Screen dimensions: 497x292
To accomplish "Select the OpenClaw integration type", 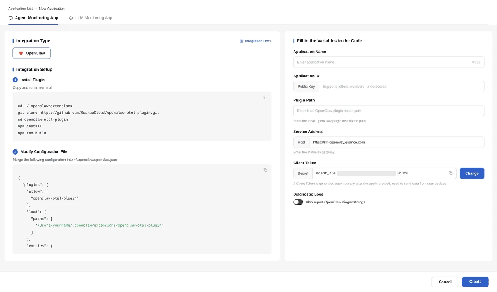I will point(32,53).
